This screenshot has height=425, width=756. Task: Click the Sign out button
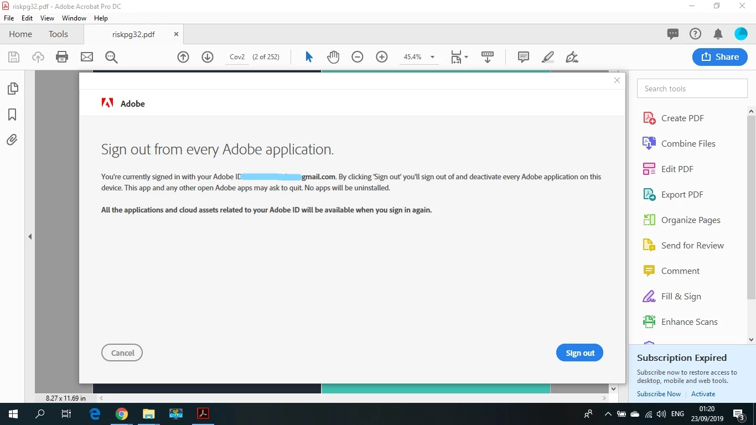pos(579,353)
